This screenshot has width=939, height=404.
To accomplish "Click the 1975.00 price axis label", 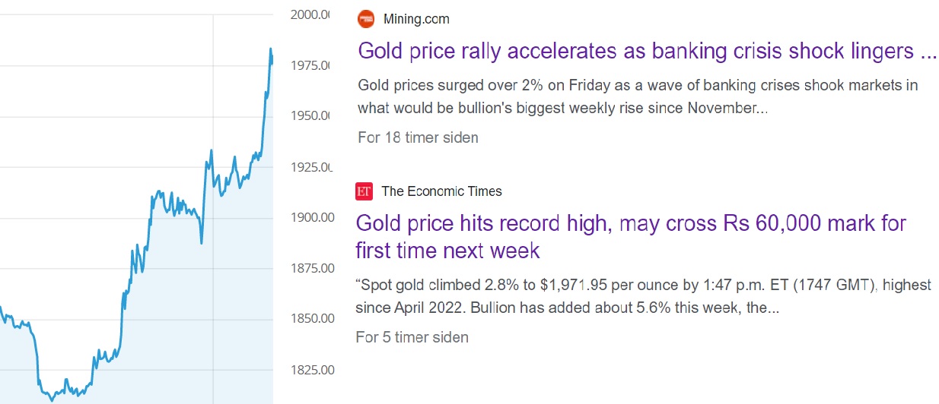I will [312, 65].
